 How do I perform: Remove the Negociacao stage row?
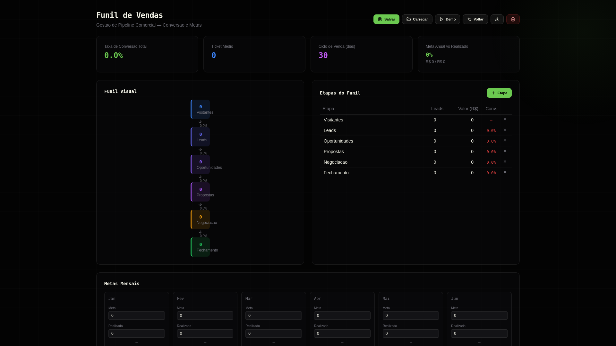[505, 161]
